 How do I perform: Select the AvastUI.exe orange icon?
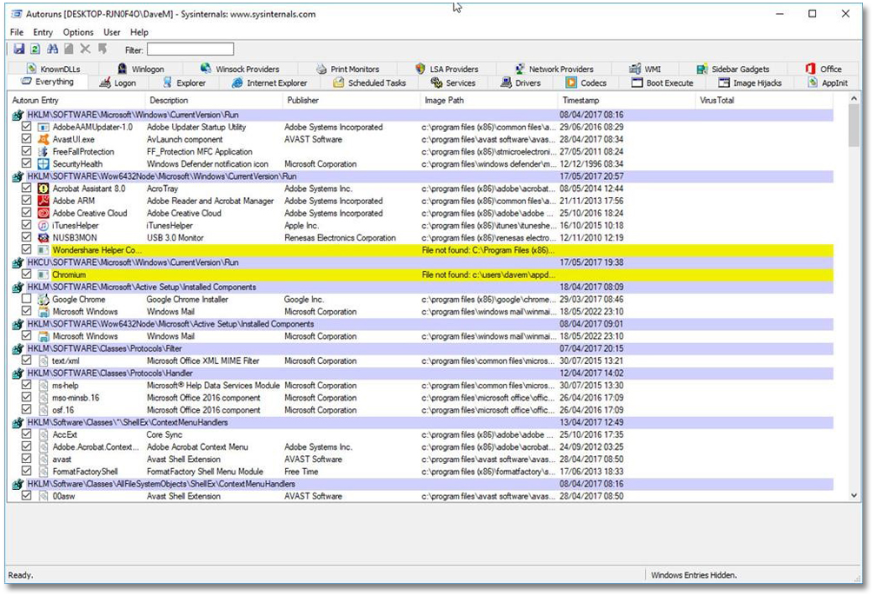point(43,139)
